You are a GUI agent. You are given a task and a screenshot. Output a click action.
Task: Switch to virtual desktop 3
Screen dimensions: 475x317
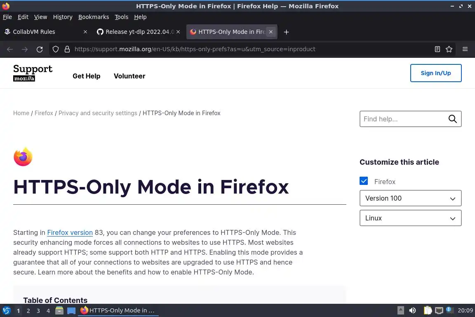[38, 311]
